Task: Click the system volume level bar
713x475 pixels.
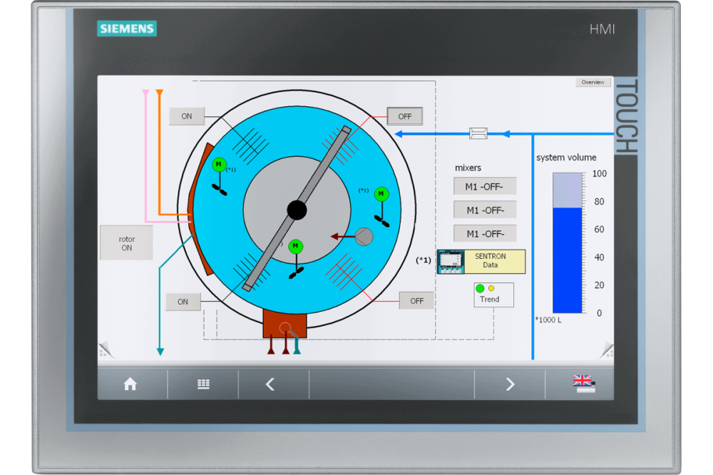Action: [568, 242]
